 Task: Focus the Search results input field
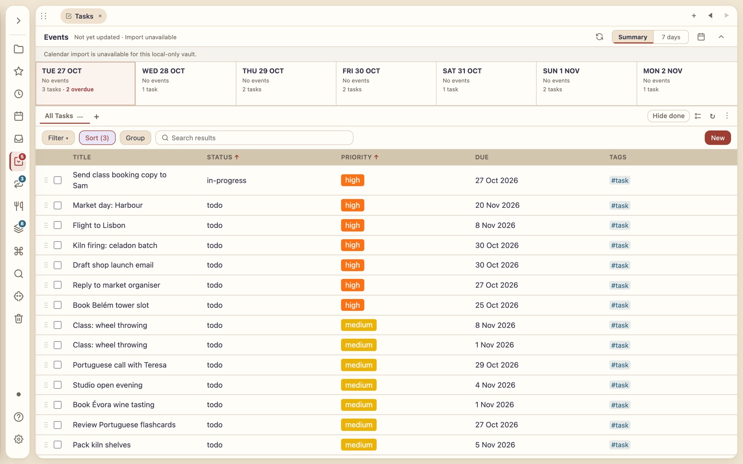(254, 138)
